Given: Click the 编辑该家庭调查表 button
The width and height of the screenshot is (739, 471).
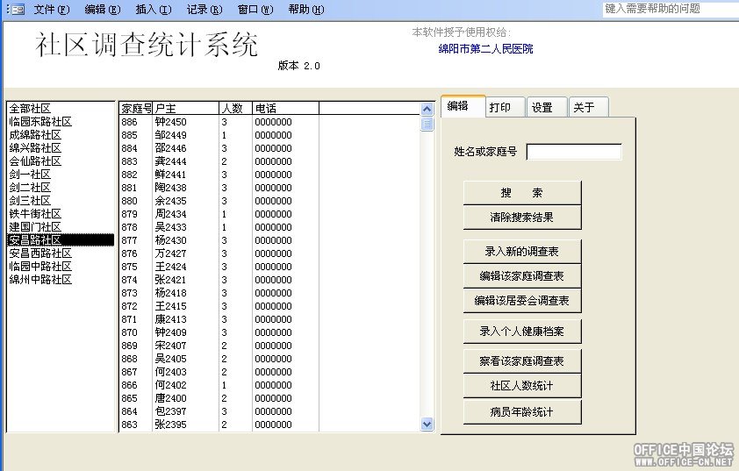Looking at the screenshot, I should [x=522, y=276].
